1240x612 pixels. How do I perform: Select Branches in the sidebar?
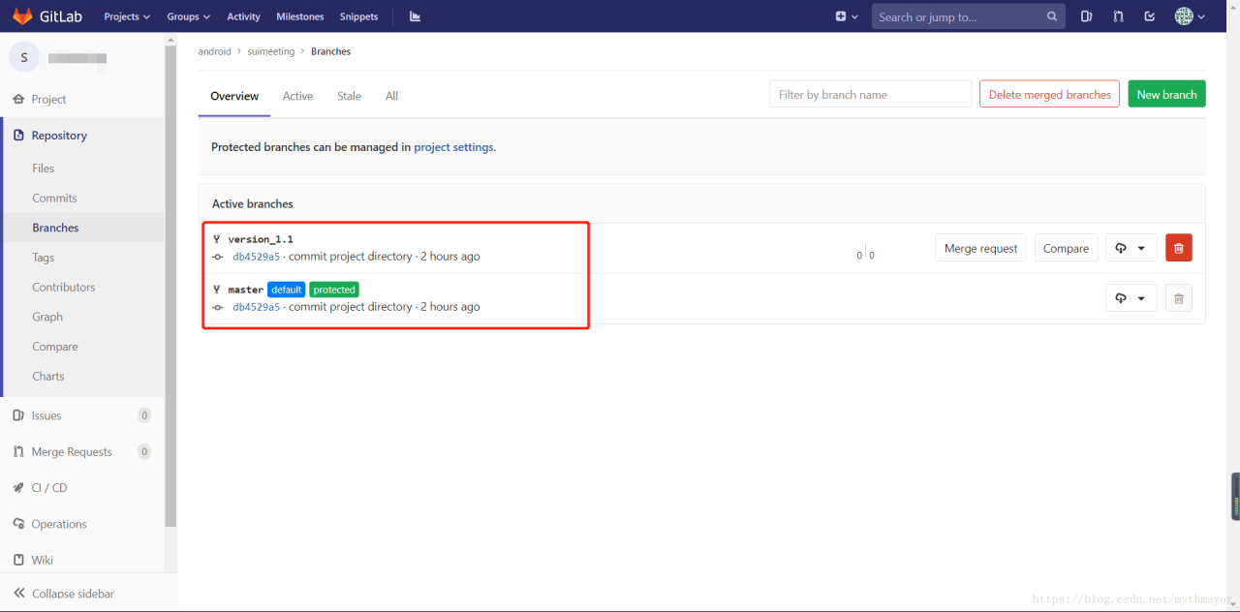coord(55,228)
